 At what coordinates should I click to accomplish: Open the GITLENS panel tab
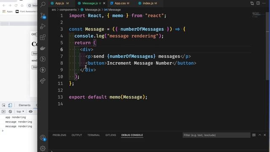(x=111, y=135)
